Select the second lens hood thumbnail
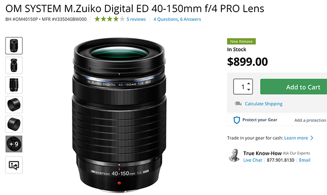The width and height of the screenshot is (327, 195). 14,125
